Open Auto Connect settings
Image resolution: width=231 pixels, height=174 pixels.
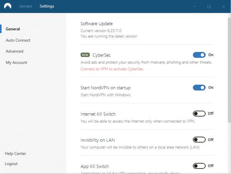pos(18,40)
